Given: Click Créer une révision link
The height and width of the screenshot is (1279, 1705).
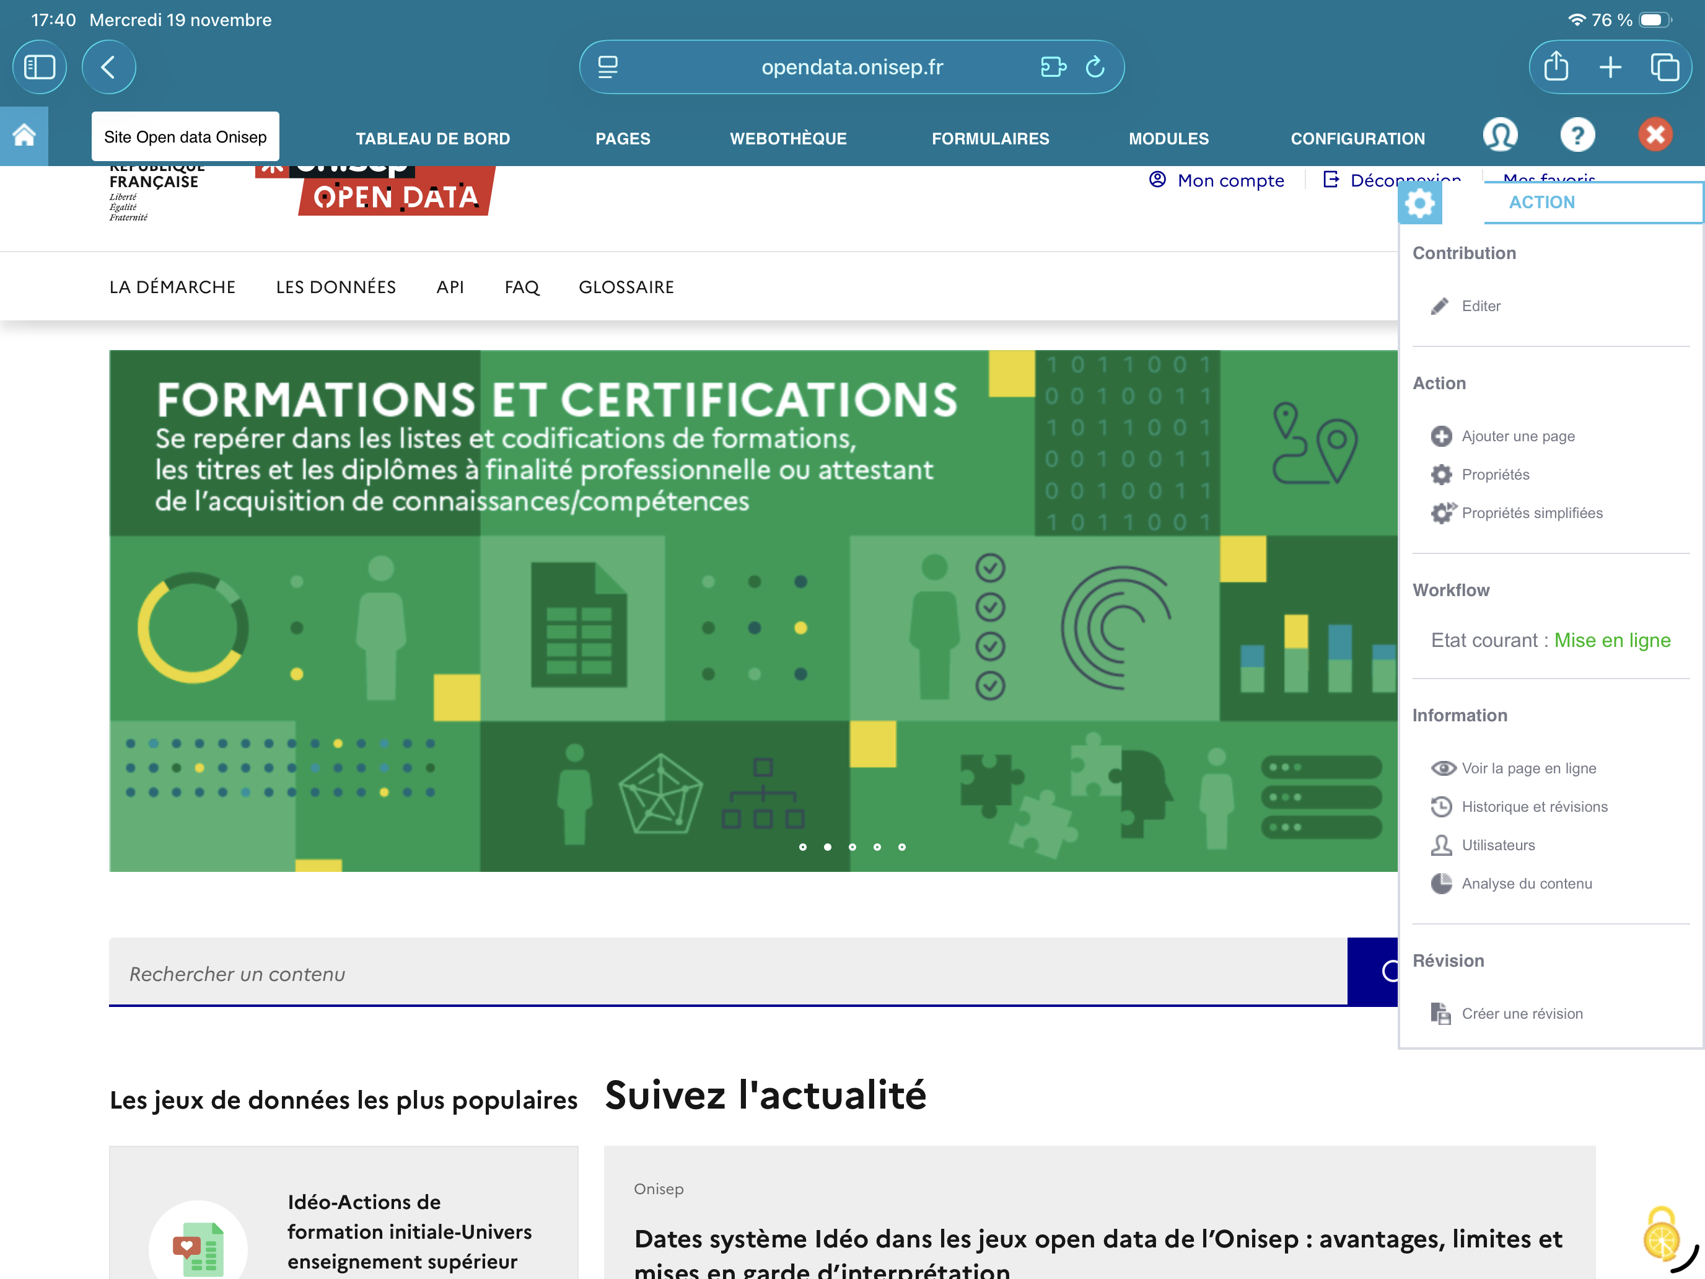Looking at the screenshot, I should (1522, 1013).
